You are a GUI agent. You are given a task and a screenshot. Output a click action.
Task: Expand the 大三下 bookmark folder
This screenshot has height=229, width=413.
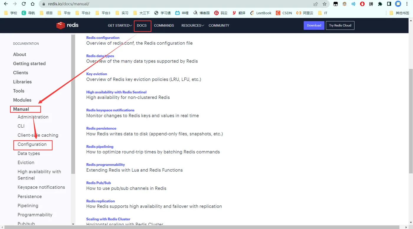tap(141, 13)
